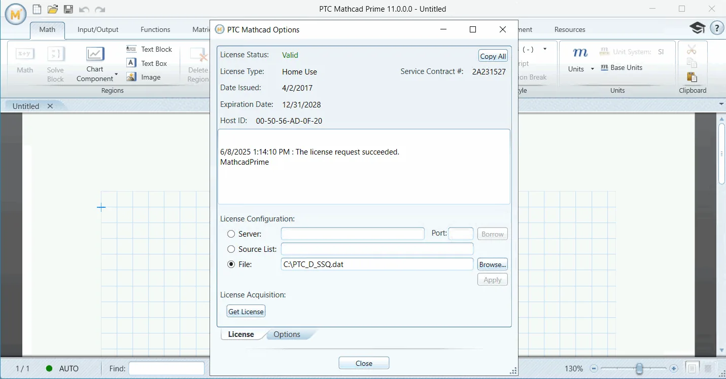Insert a Math region from the ribbon
Image resolution: width=726 pixels, height=379 pixels.
coord(25,60)
